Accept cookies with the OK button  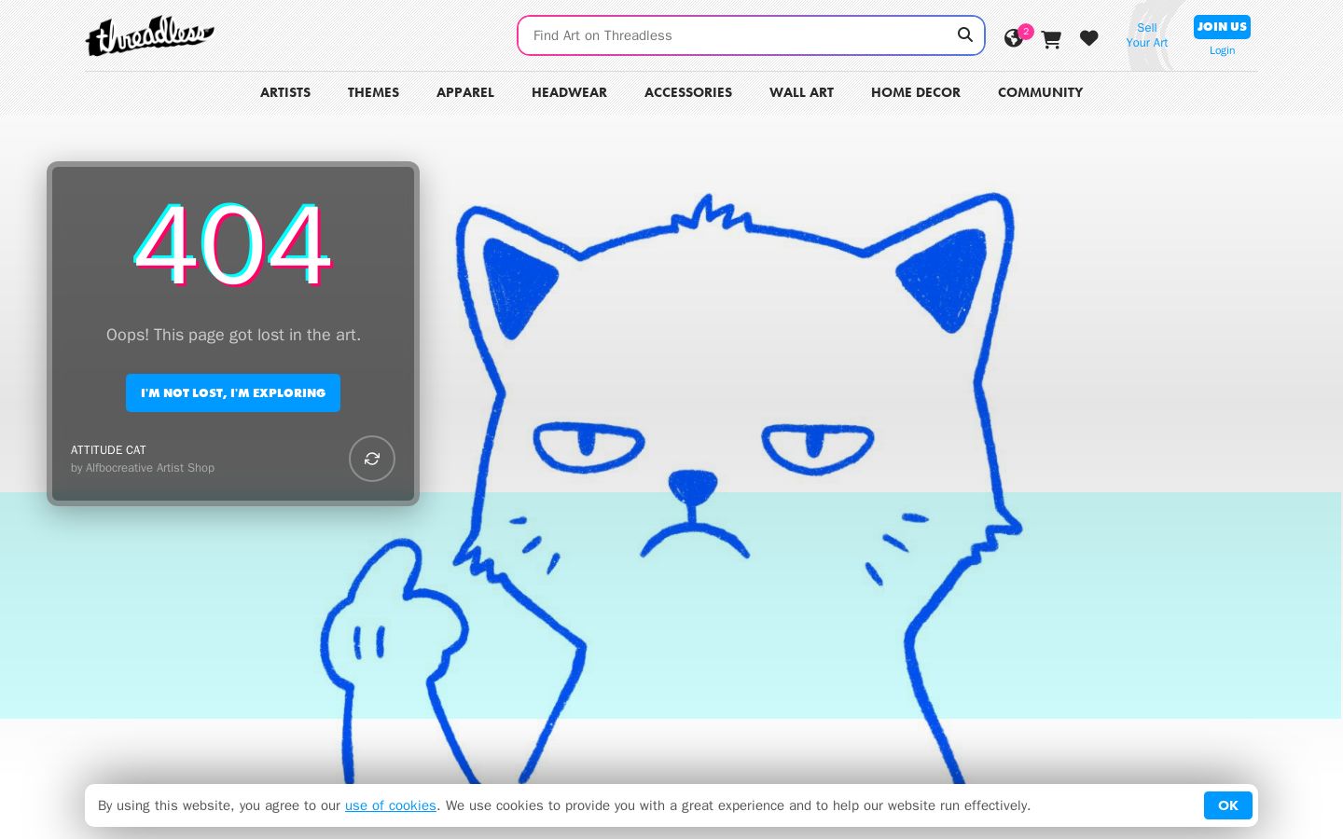tap(1227, 805)
